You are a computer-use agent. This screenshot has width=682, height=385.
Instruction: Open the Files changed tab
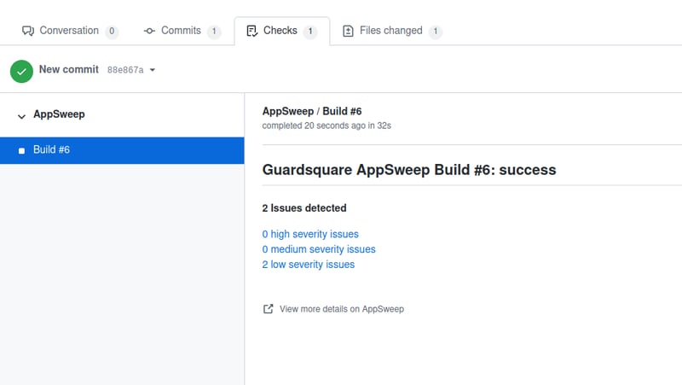[392, 31]
